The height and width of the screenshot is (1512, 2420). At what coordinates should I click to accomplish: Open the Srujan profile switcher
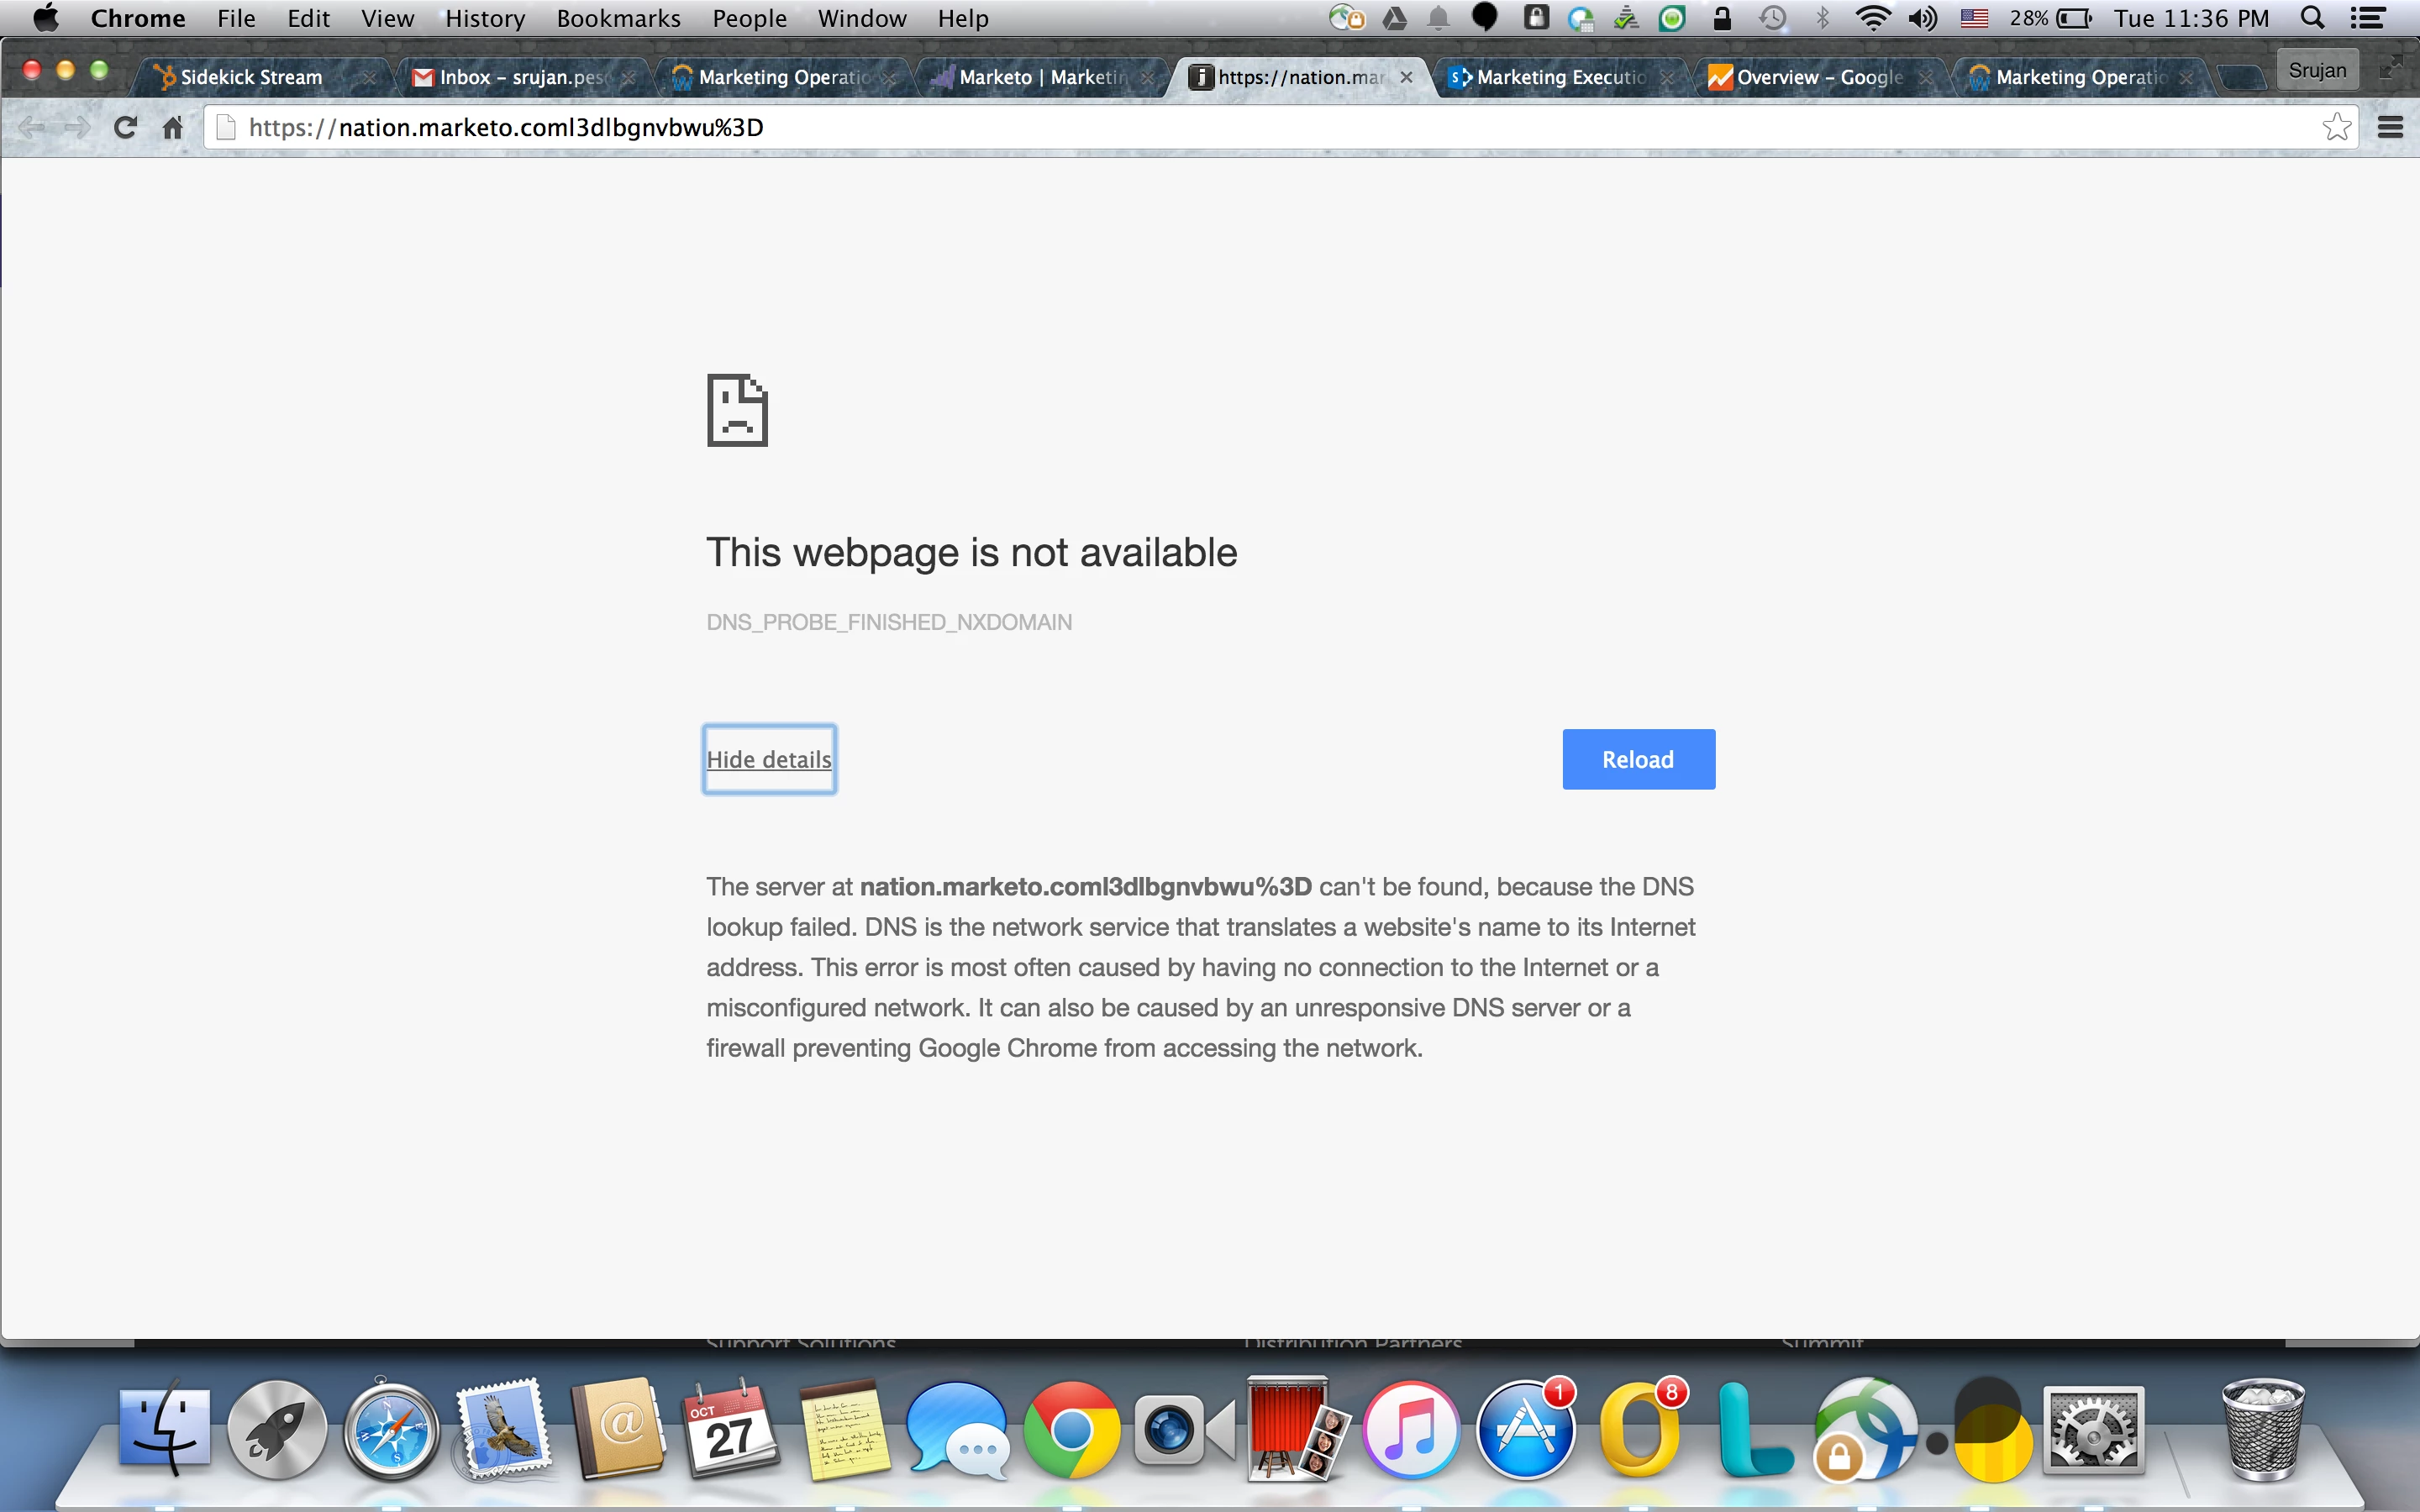pos(2316,70)
